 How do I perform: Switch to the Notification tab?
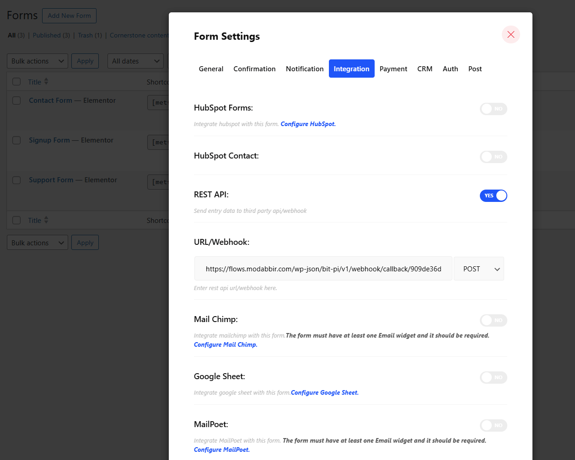coord(305,69)
